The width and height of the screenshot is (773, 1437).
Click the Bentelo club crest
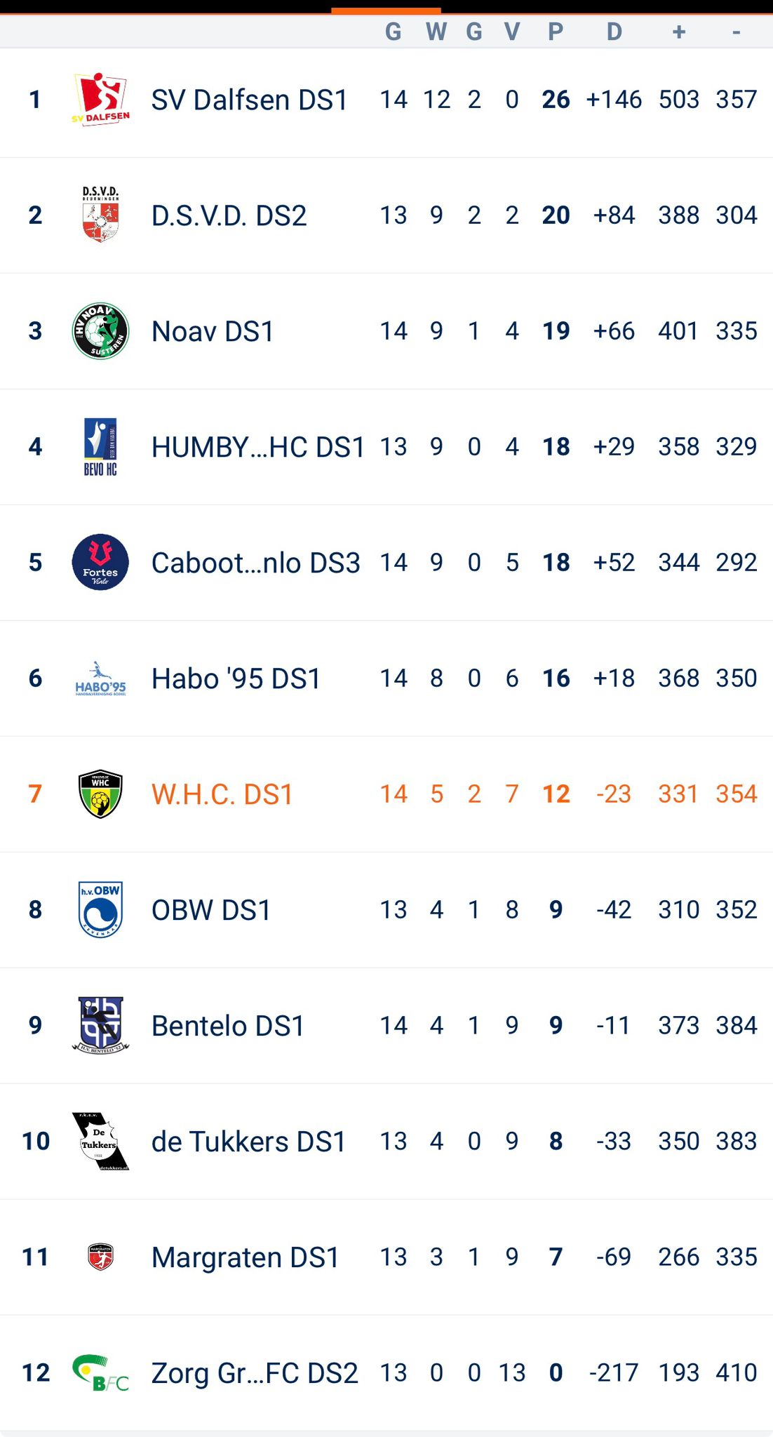100,1025
